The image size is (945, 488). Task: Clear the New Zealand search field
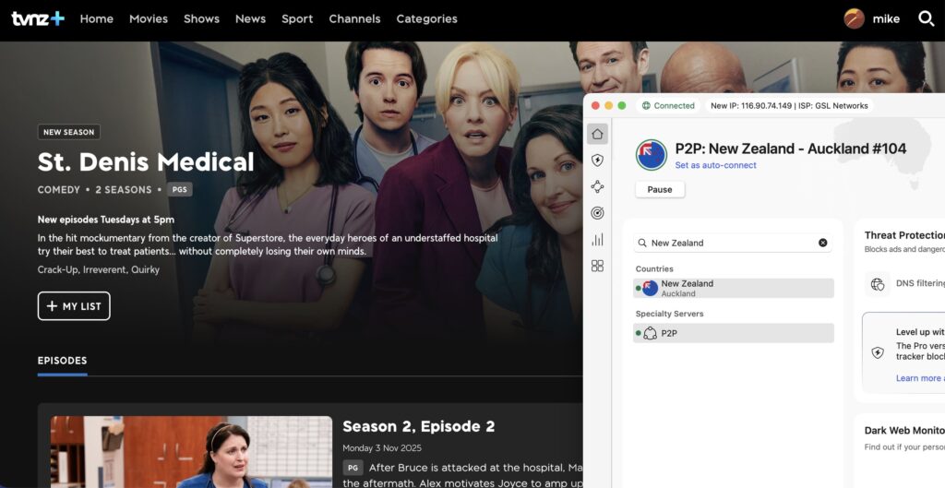(822, 243)
